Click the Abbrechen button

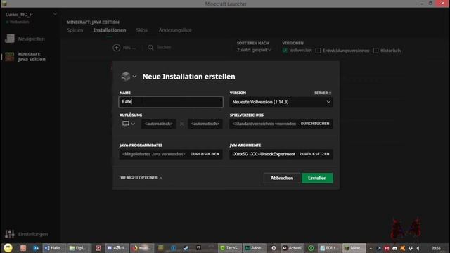pos(282,178)
